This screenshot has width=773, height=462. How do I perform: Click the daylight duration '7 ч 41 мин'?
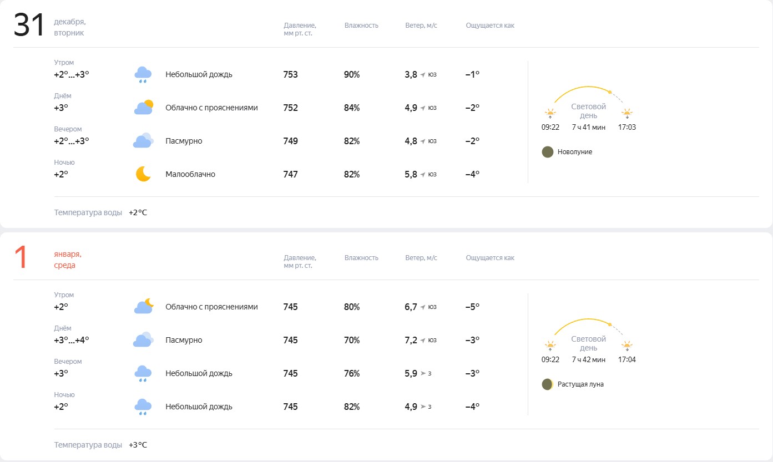589,127
